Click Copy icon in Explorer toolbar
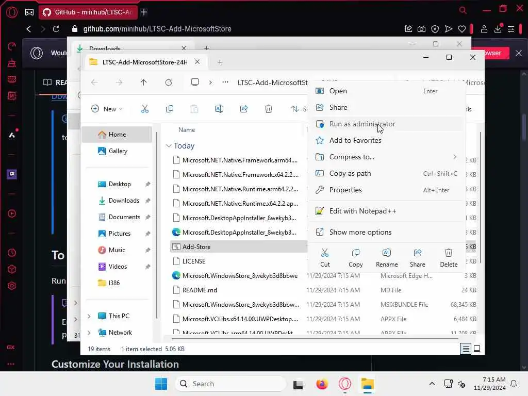The height and width of the screenshot is (396, 528). tap(169, 109)
